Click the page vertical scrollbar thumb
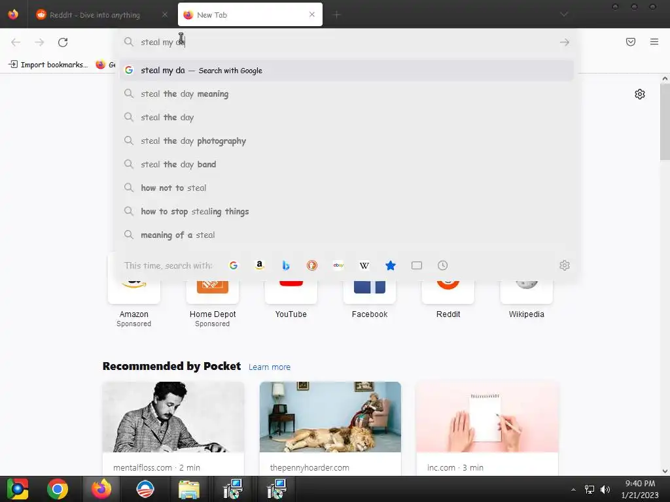The height and width of the screenshot is (502, 670). (x=665, y=122)
